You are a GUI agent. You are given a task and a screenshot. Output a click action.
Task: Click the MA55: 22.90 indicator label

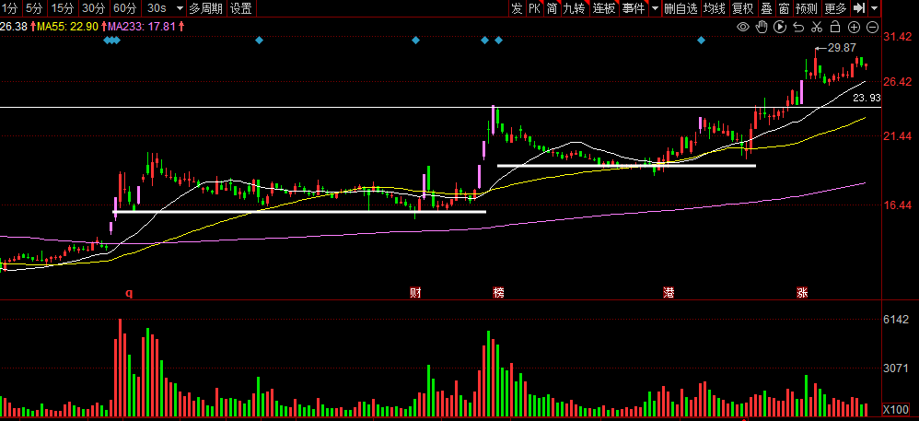tap(65, 26)
